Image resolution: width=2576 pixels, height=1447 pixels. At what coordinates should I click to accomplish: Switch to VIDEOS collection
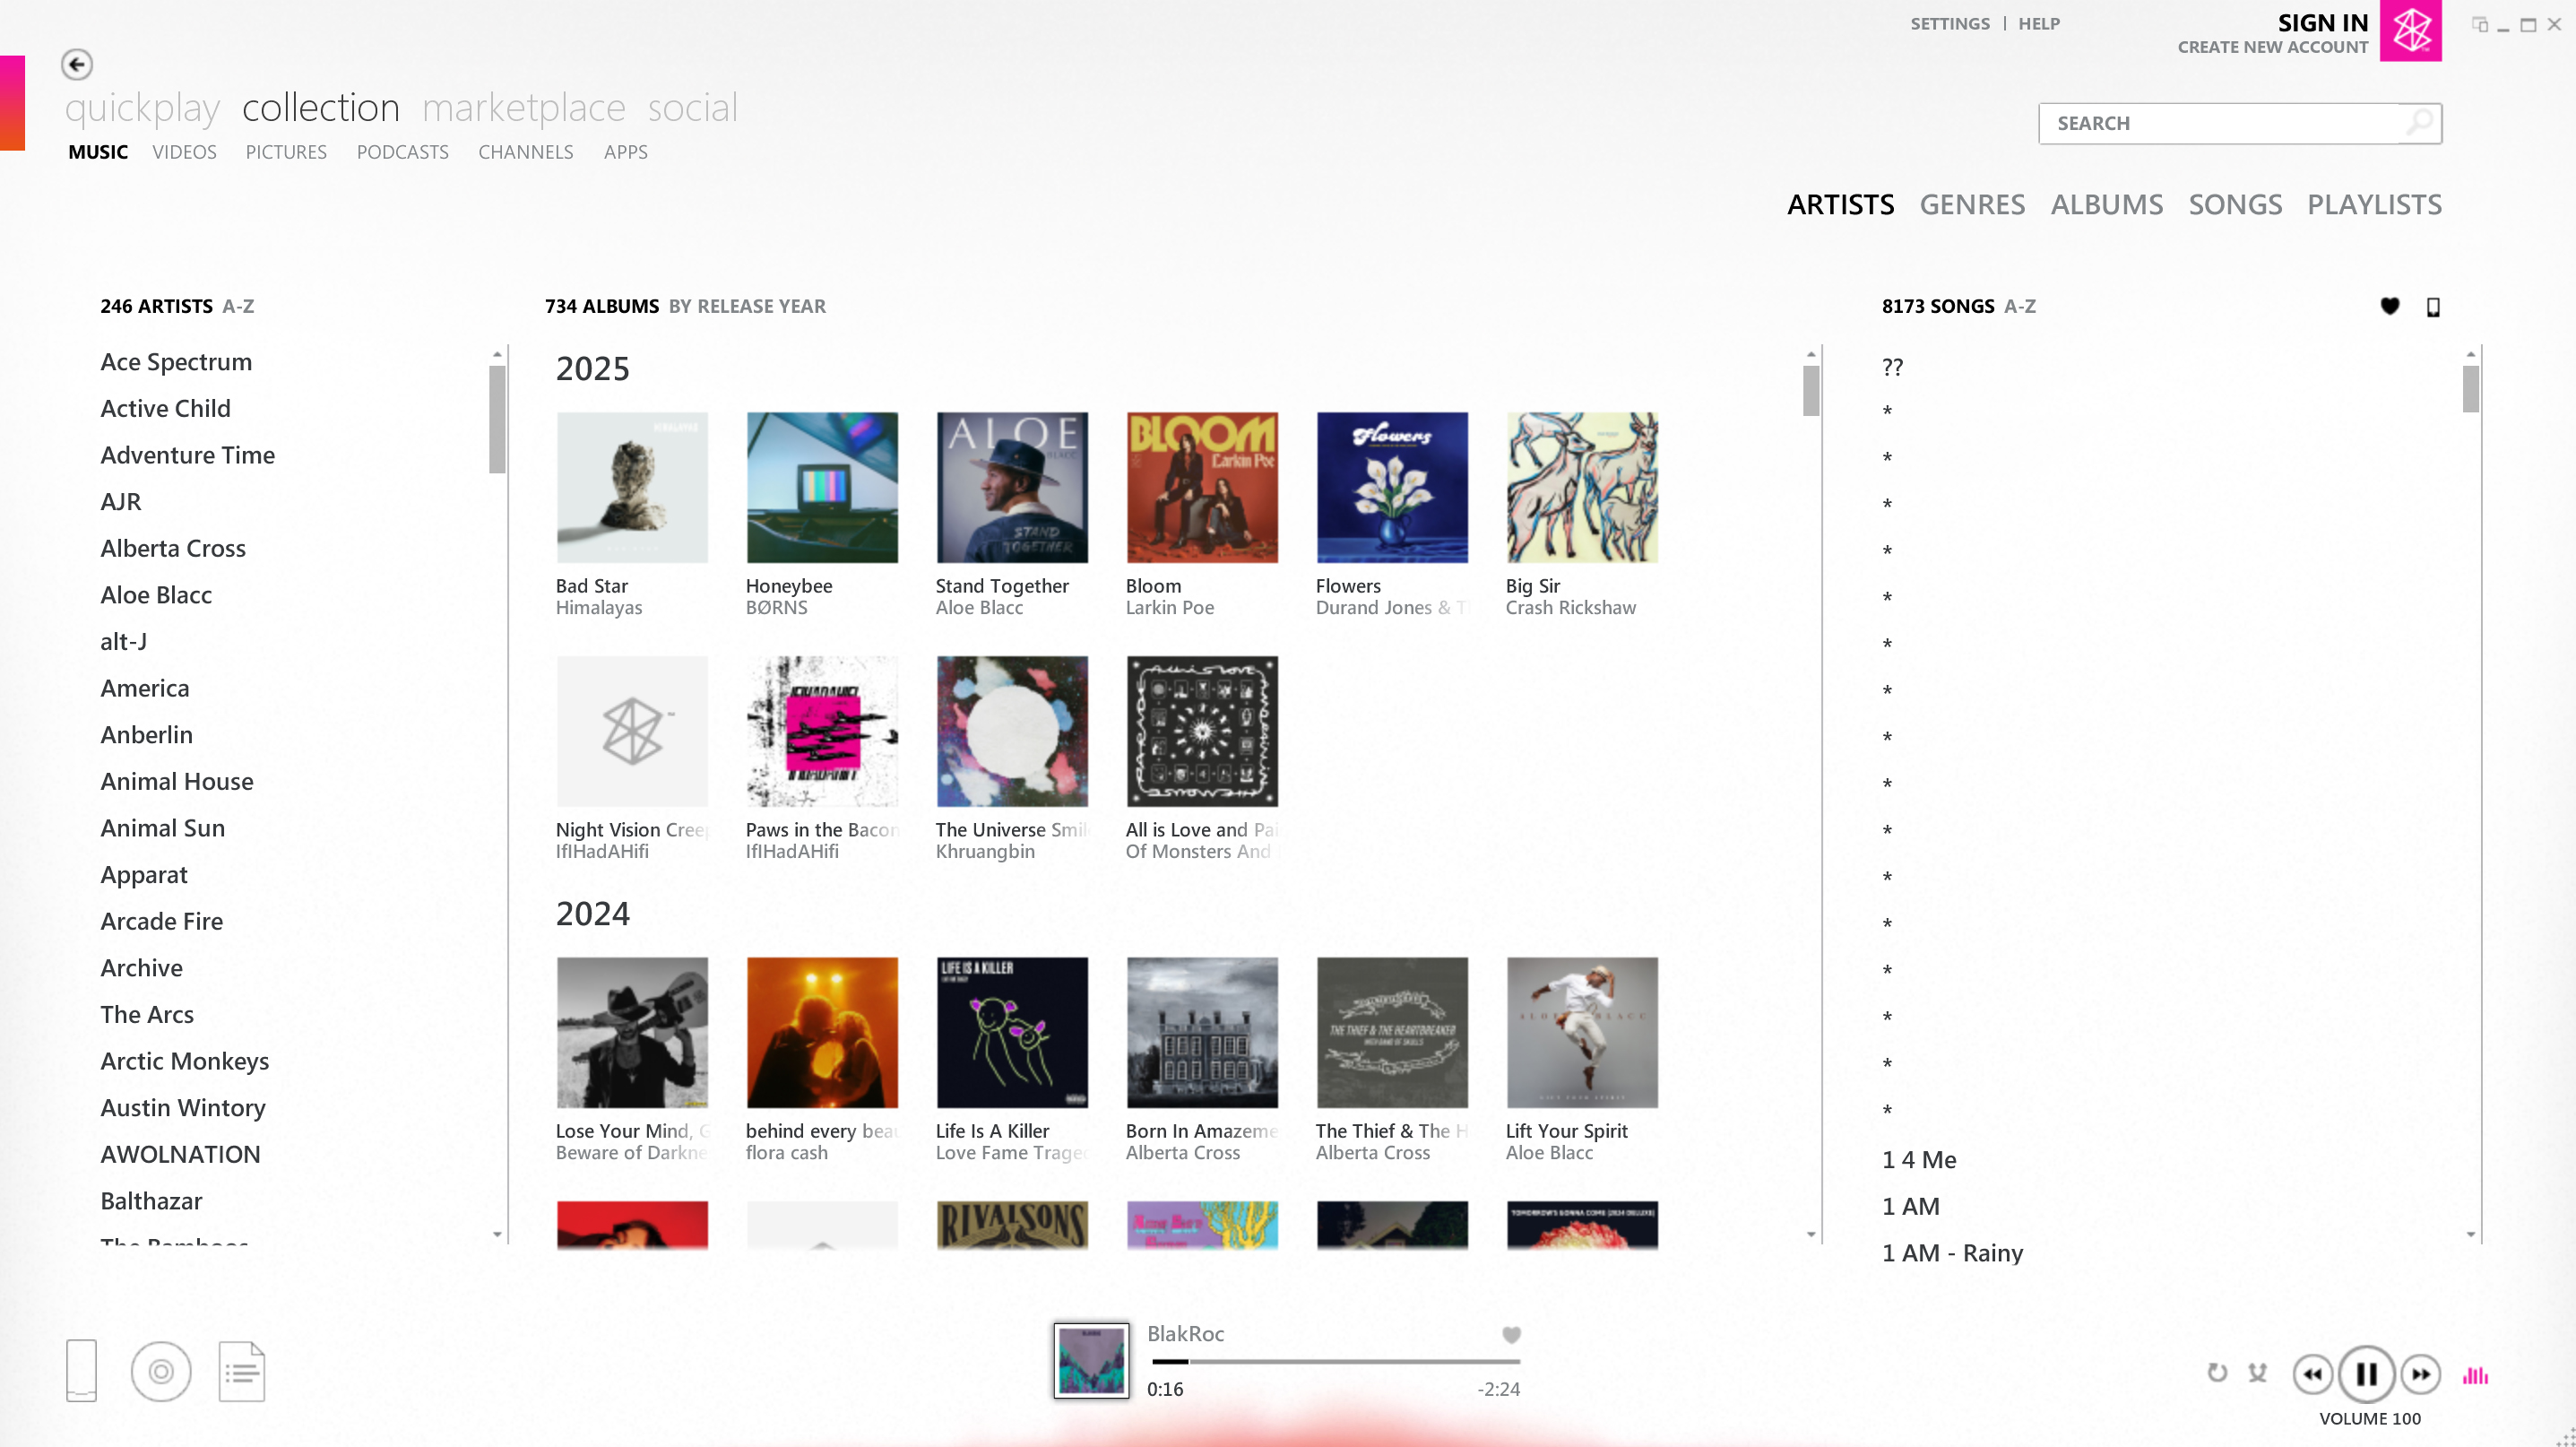coord(184,152)
